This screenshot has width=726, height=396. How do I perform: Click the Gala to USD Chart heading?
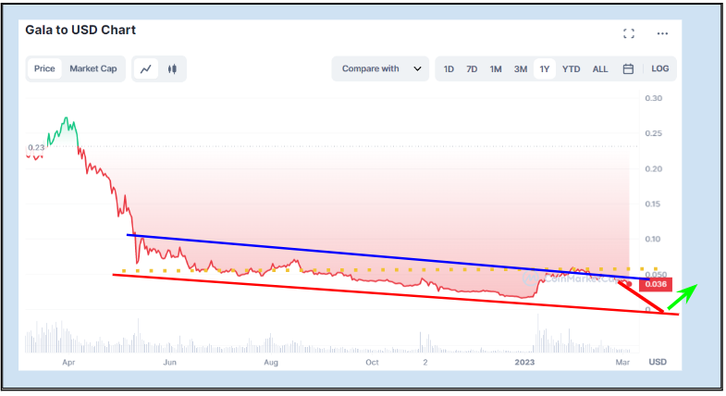80,30
